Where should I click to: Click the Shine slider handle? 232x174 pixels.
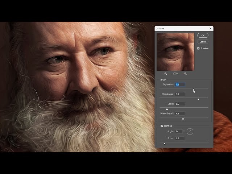[x=164, y=143]
